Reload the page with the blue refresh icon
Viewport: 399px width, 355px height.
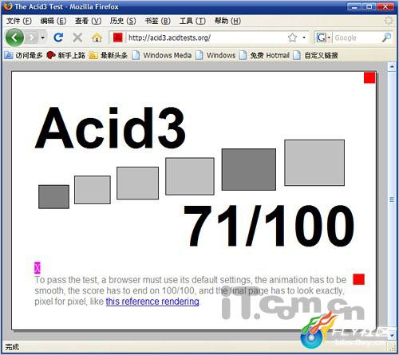click(x=58, y=37)
